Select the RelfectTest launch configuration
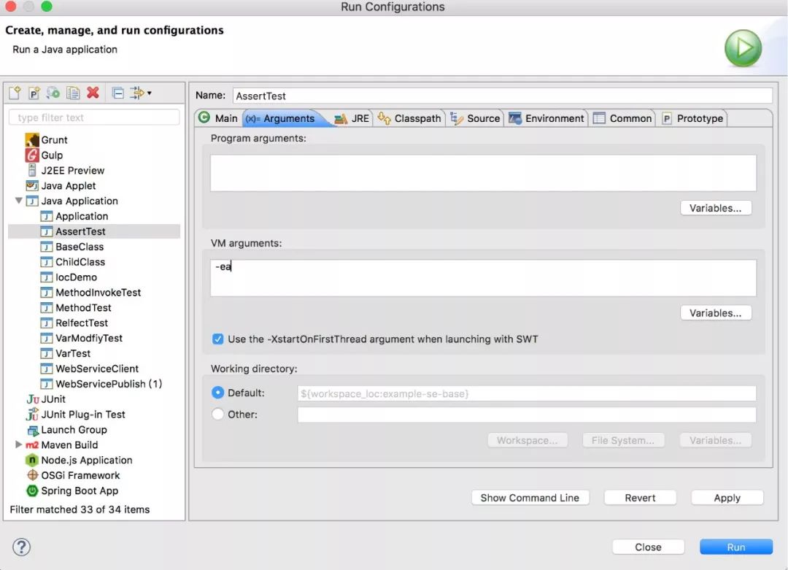The image size is (788, 570). [x=74, y=323]
